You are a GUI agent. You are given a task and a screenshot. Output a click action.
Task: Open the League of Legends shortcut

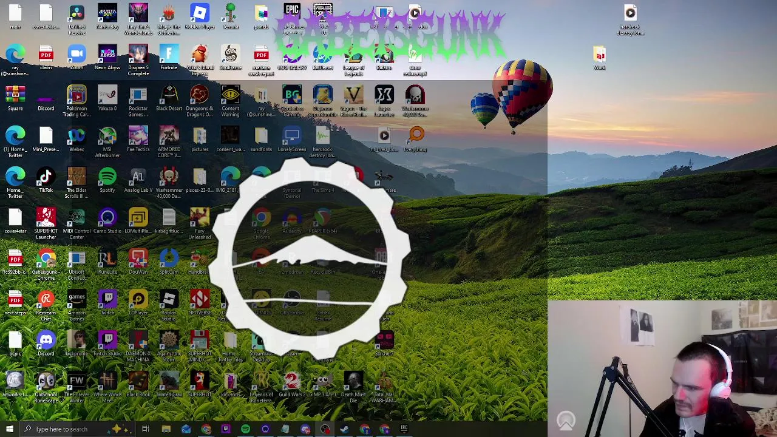pos(353,60)
